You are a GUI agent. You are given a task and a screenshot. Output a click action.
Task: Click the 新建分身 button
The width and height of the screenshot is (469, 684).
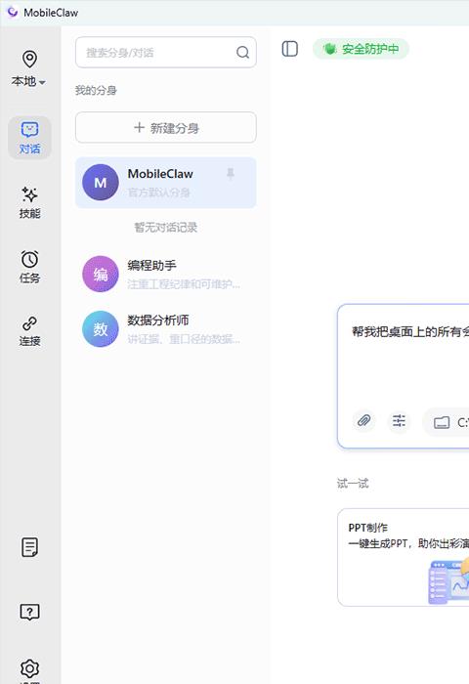click(x=166, y=127)
